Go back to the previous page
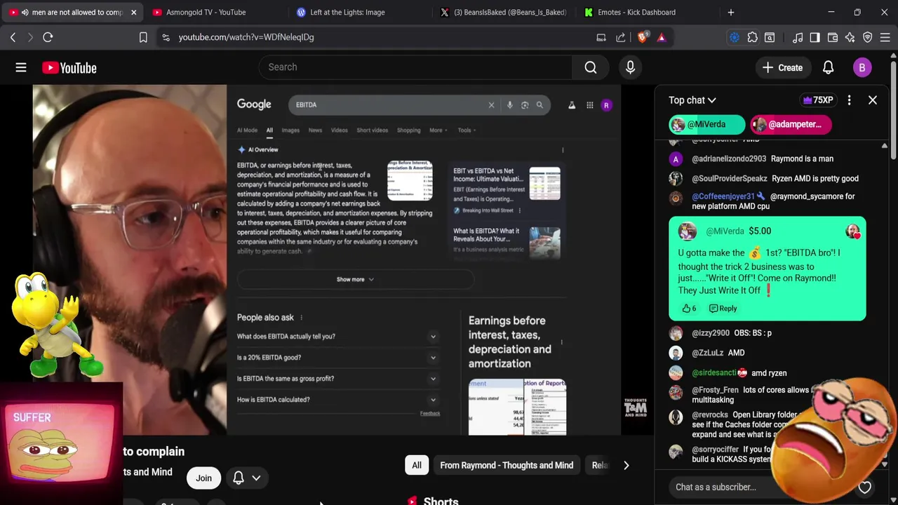The image size is (898, 505). tap(13, 37)
